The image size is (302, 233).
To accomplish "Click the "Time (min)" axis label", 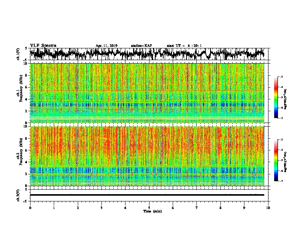I will [153, 211].
